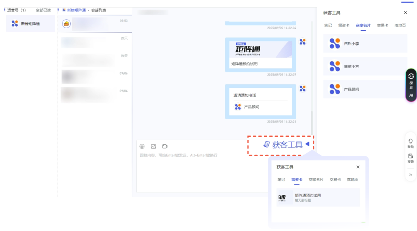Close the right 获客工具 panel
Image resolution: width=417 pixels, height=231 pixels.
click(x=405, y=12)
